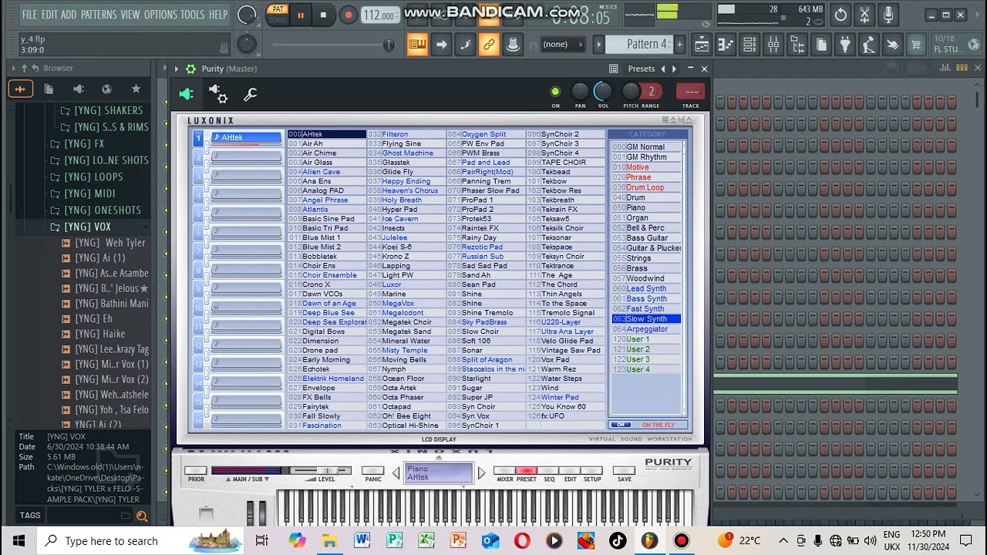Select the Slow Synth category
Image resolution: width=987 pixels, height=555 pixels.
pos(646,318)
